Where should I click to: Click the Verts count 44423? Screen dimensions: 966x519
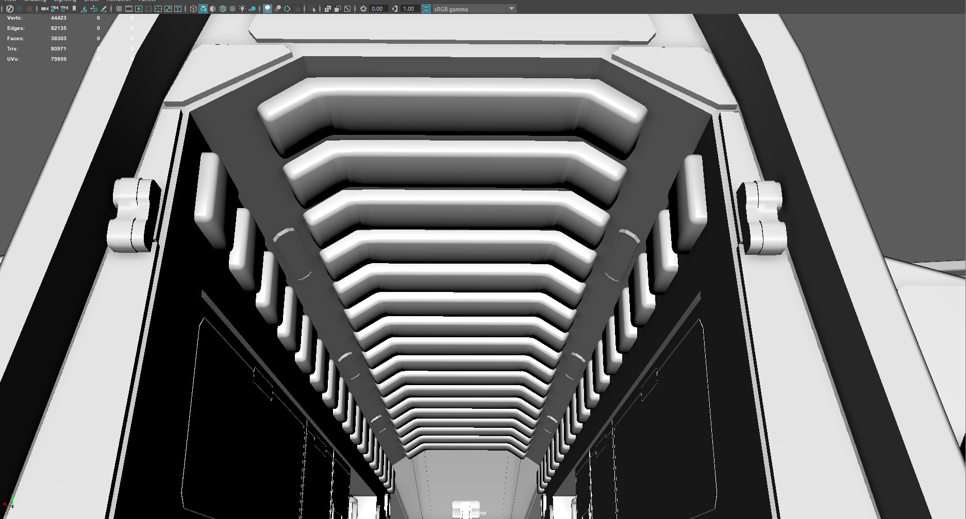(x=59, y=18)
